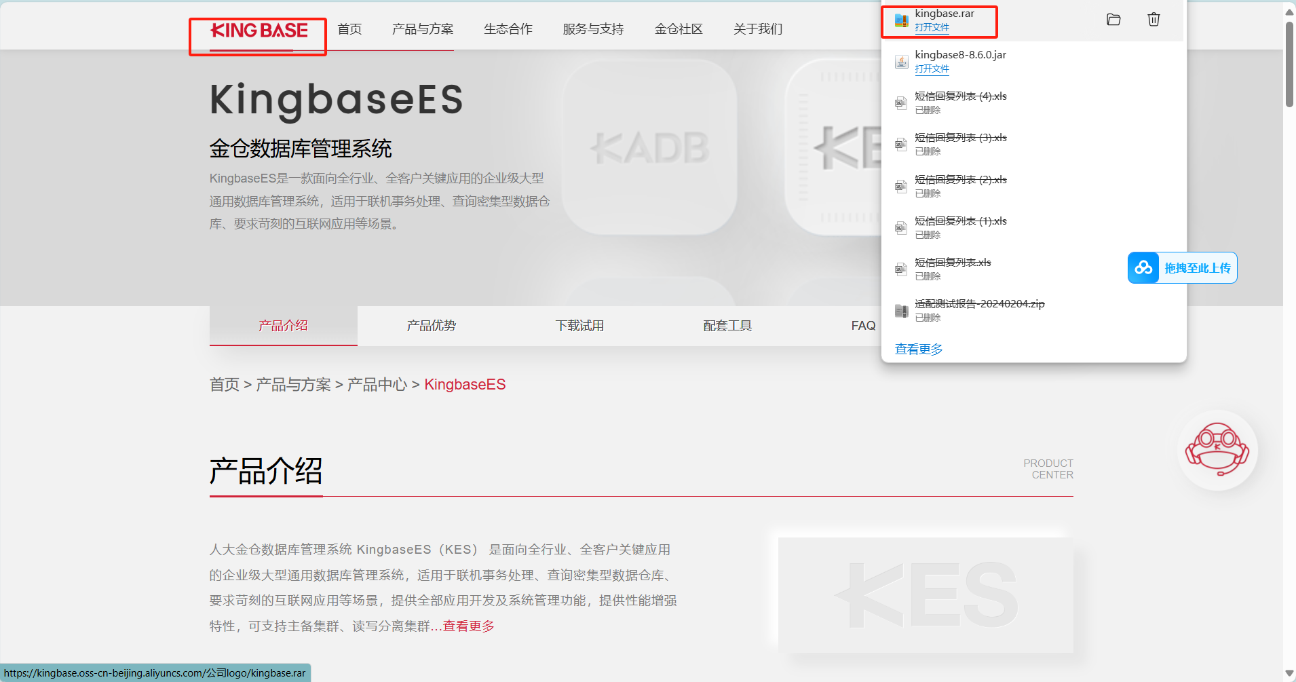Image resolution: width=1296 pixels, height=682 pixels.
Task: Click zip icon beside 适配测试报告-20240204.zip
Action: 901,311
